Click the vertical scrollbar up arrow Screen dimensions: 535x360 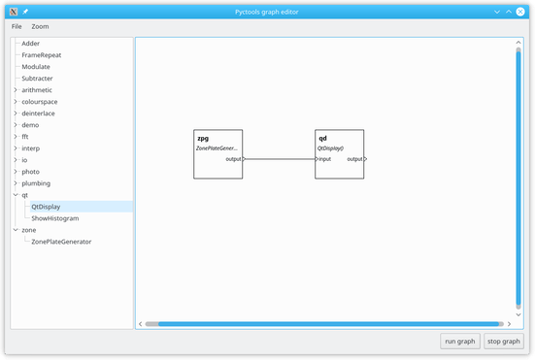point(518,43)
